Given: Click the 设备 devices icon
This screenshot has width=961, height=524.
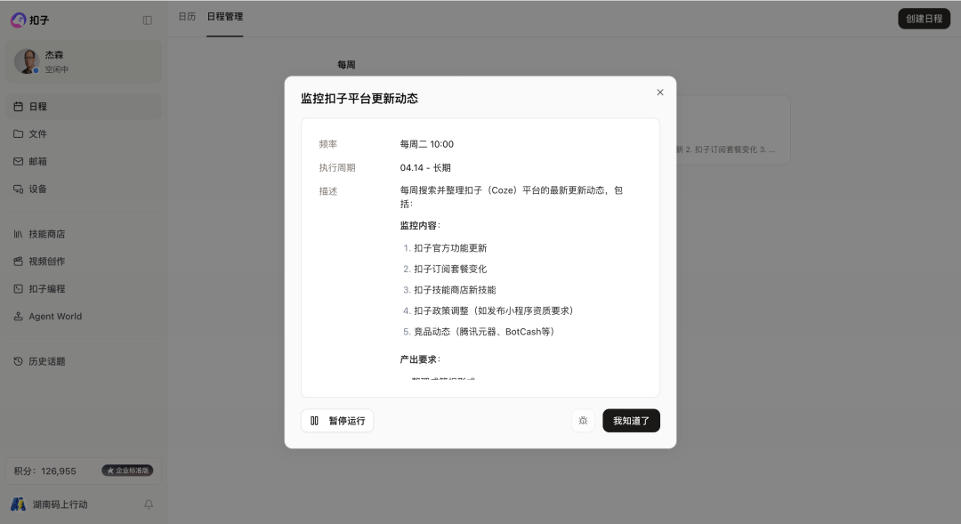Looking at the screenshot, I should [x=19, y=189].
